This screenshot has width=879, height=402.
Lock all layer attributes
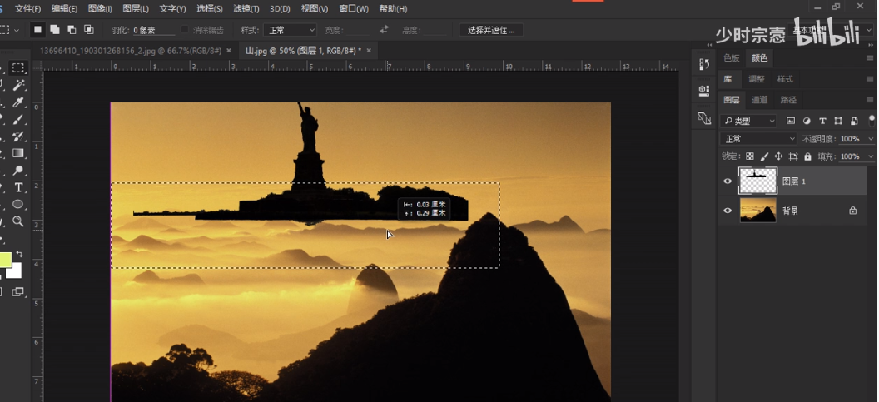pyautogui.click(x=807, y=156)
